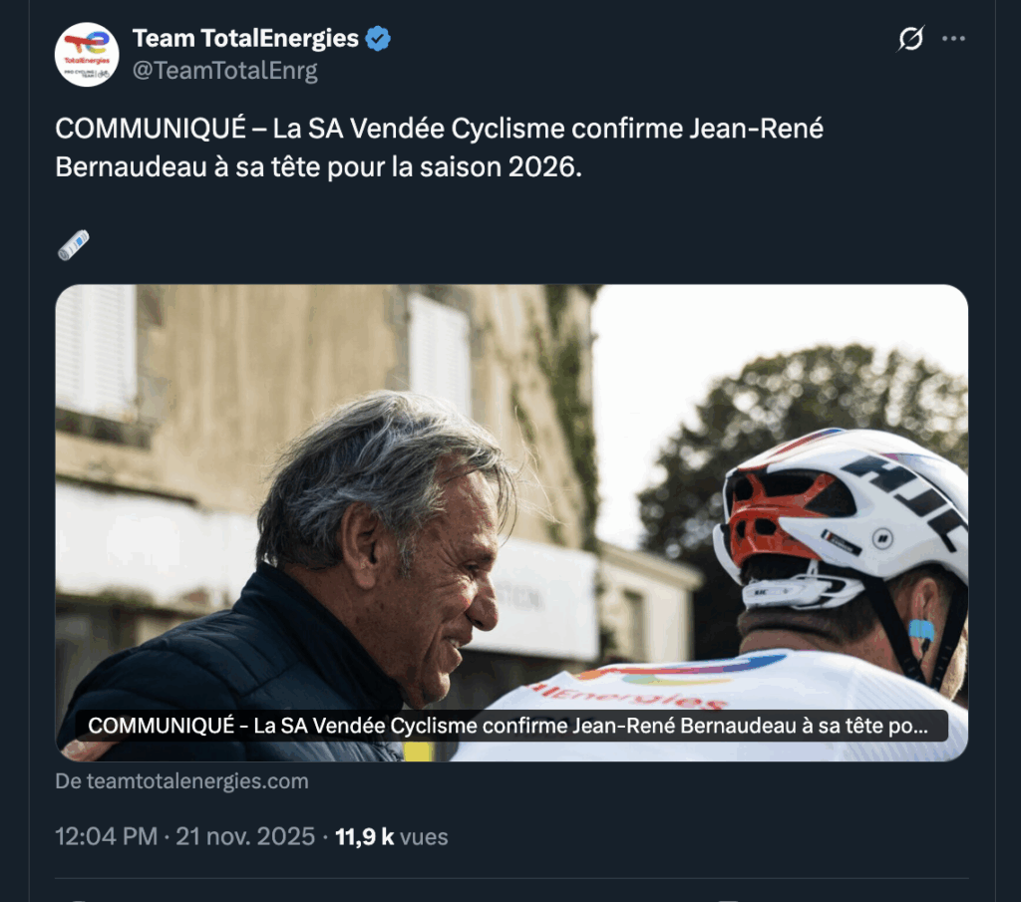Click the Grok slashed-circle icon
This screenshot has height=902, width=1021.
(x=910, y=39)
